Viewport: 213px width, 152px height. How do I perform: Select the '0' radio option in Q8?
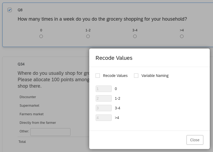[x=41, y=36]
